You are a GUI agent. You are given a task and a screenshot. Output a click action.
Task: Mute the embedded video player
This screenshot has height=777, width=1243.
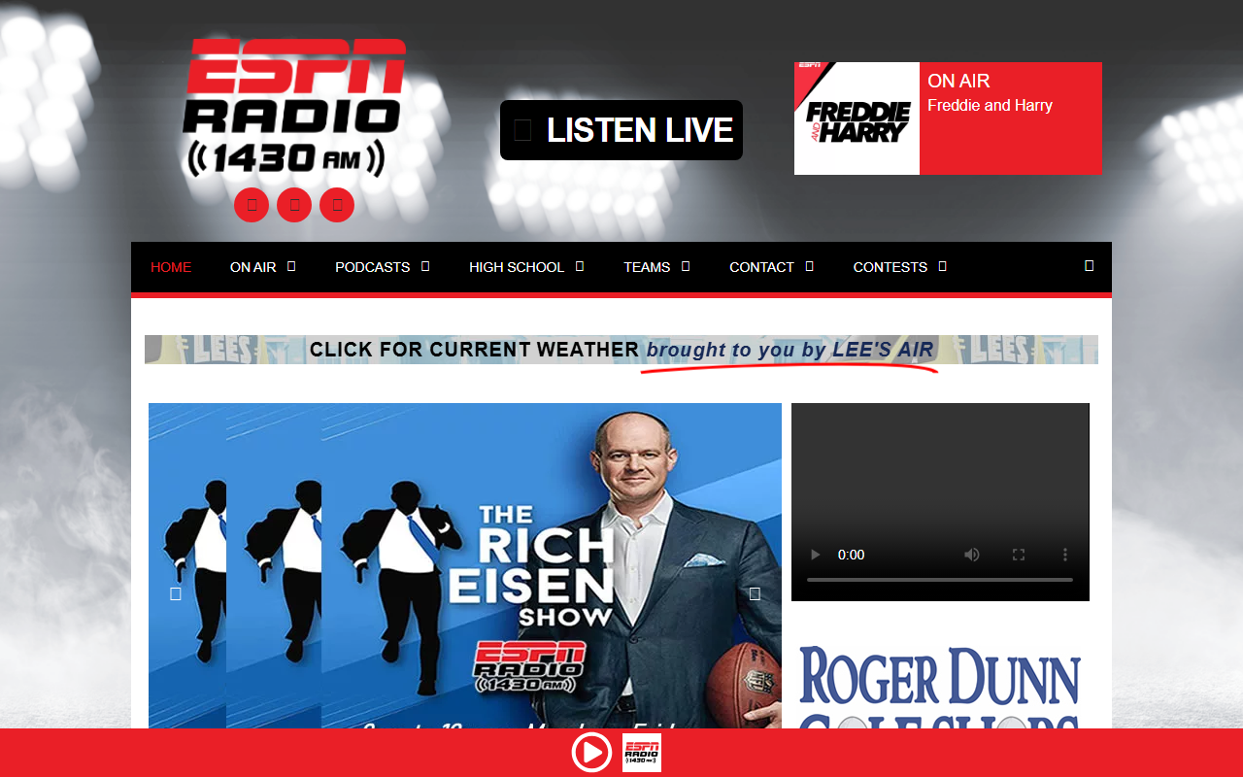point(972,555)
